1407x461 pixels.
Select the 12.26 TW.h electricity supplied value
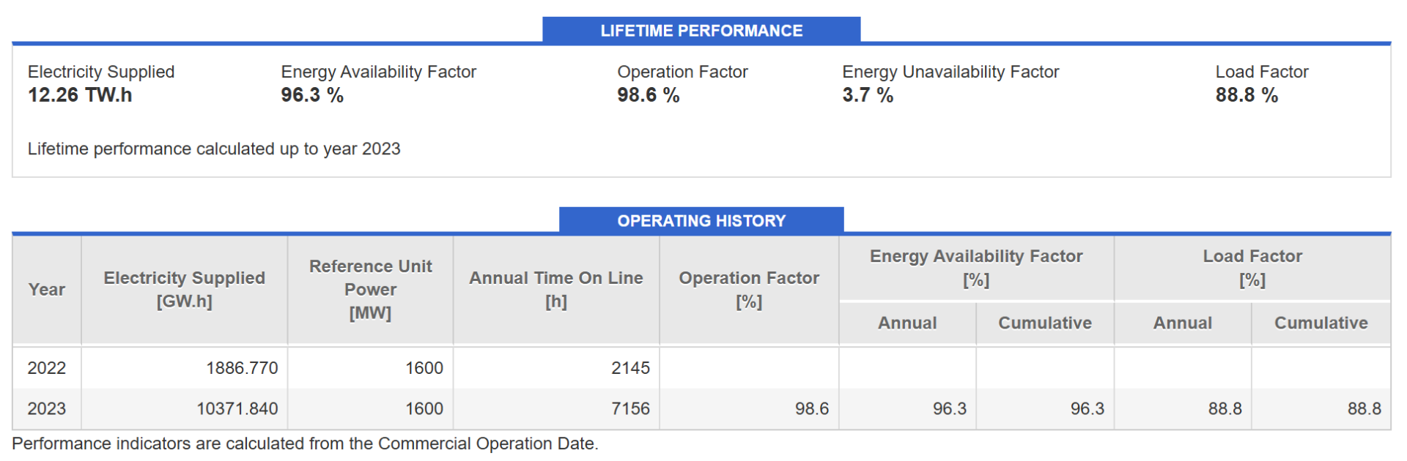click(80, 95)
